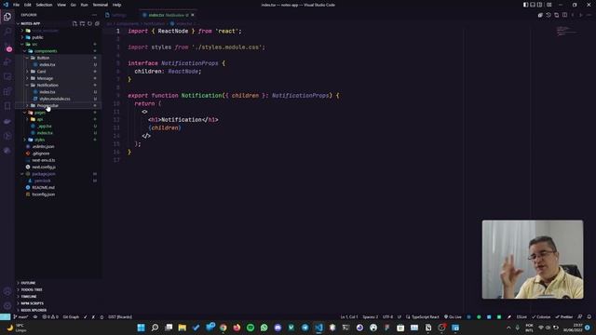Click the code minimap preview
596x335 pixels.
tap(566, 31)
